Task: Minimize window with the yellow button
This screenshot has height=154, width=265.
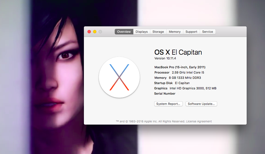Action: point(95,32)
